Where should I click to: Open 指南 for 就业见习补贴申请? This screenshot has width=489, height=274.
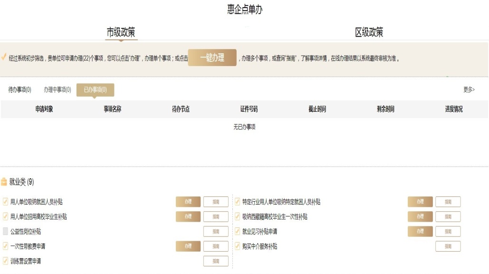tap(448, 231)
